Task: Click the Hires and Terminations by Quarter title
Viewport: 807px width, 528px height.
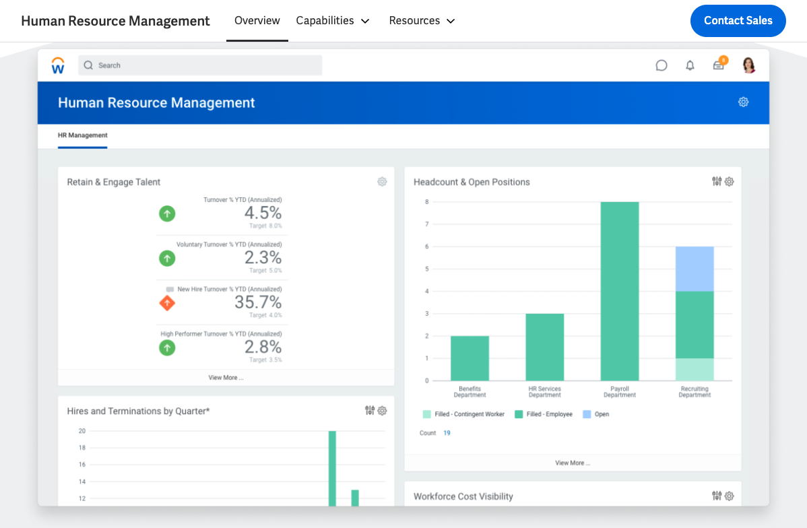Action: tap(139, 411)
